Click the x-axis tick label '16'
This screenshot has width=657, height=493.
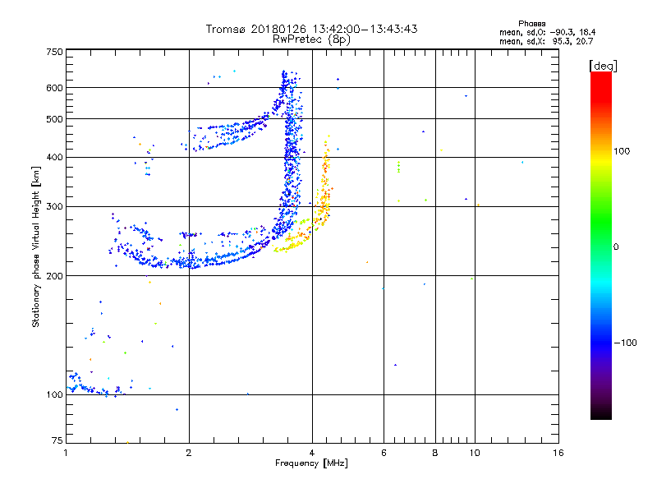point(558,453)
